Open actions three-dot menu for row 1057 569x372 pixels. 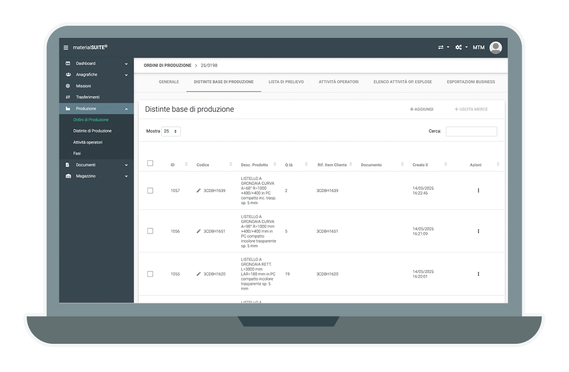478,191
